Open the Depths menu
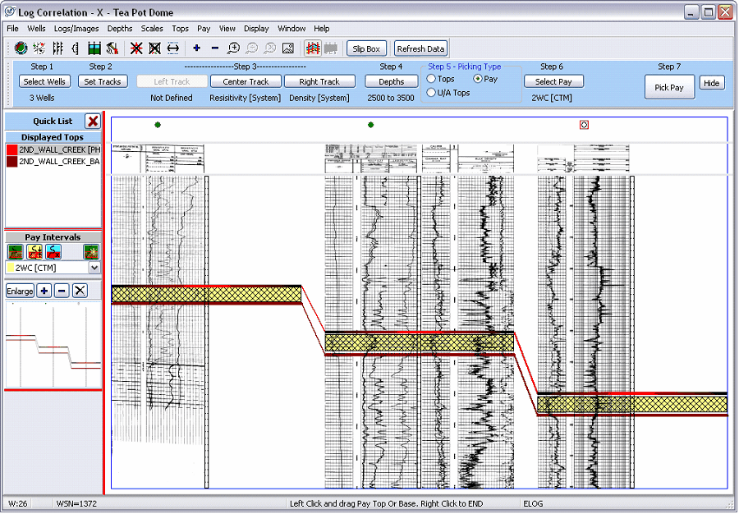The height and width of the screenshot is (514, 739). [x=119, y=29]
